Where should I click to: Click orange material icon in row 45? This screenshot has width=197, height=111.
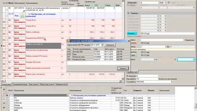(x=4, y=28)
